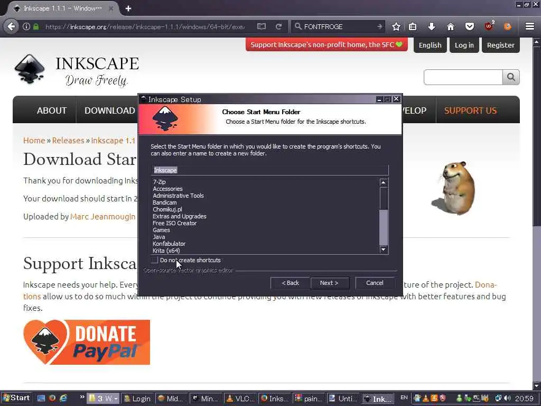Cancel the Inkscape Setup wizard

click(375, 283)
